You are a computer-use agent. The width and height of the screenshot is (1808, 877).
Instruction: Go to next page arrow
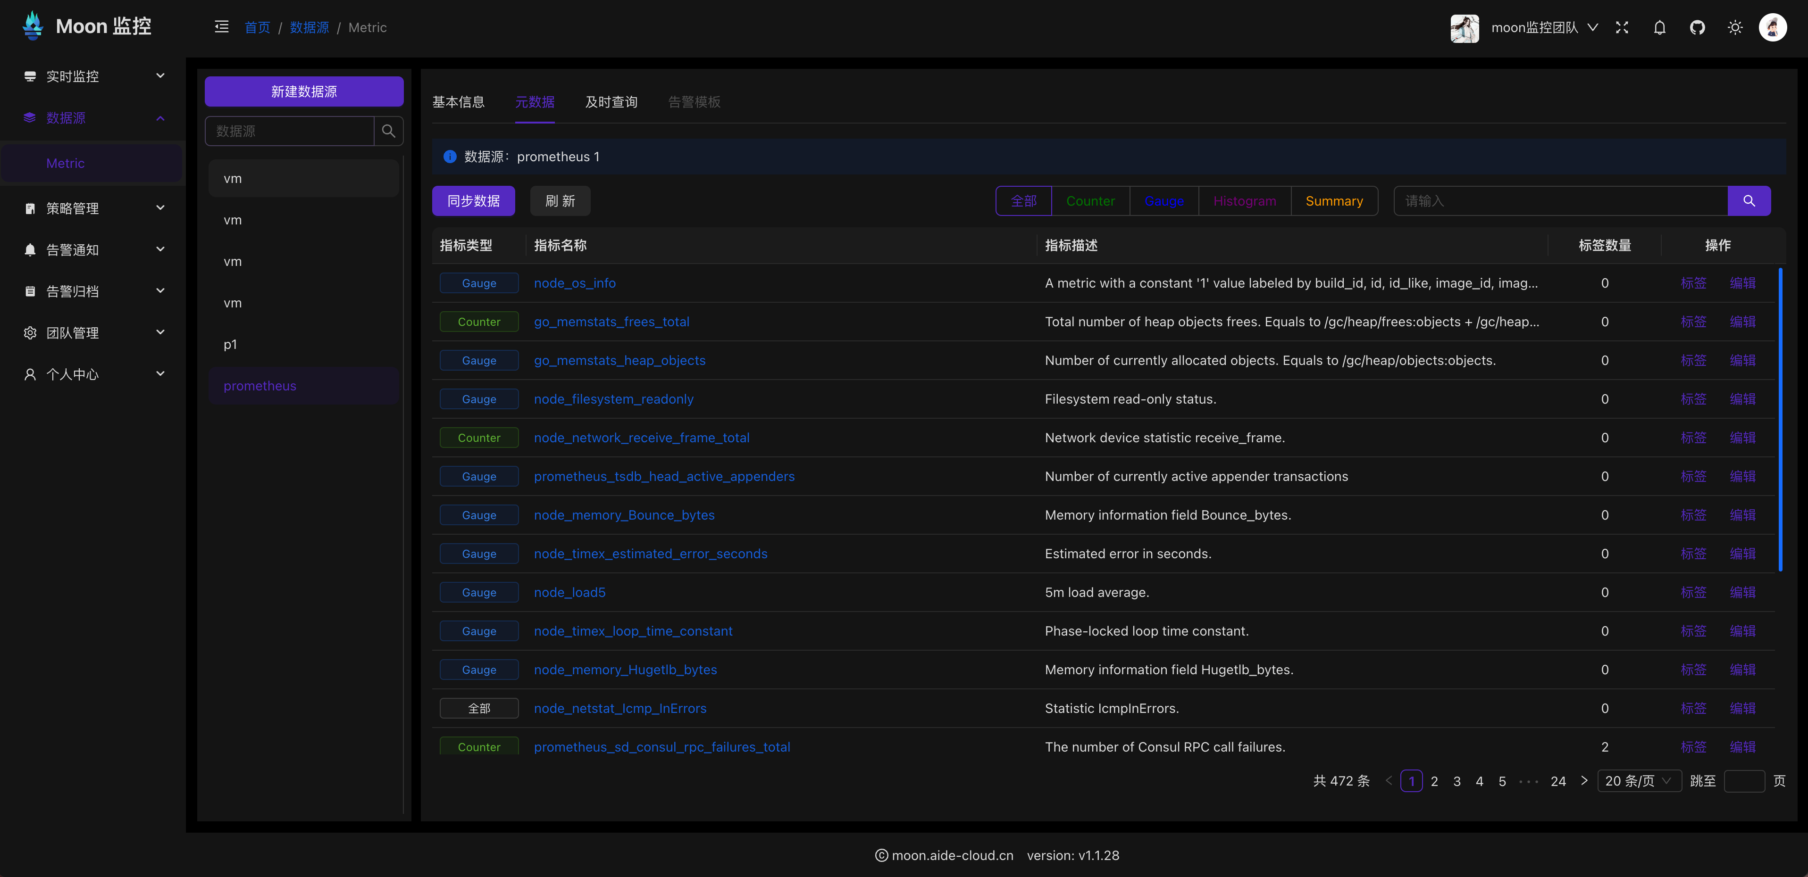tap(1584, 780)
